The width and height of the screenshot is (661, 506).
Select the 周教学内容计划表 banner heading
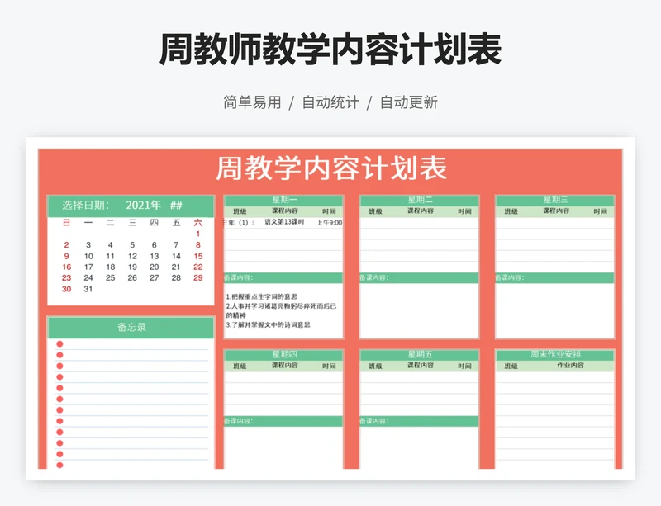[x=331, y=168]
